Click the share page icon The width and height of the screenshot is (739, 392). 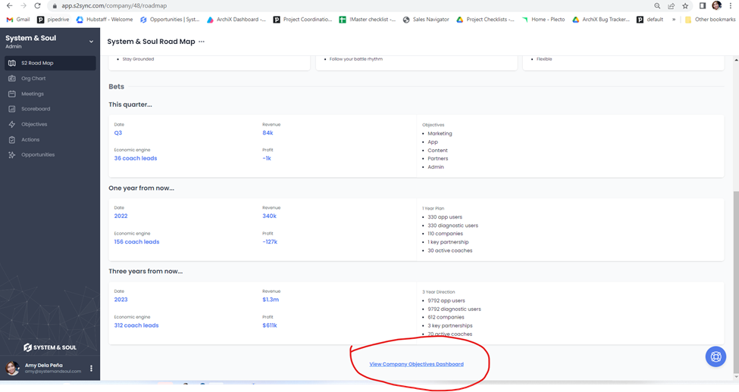click(x=671, y=5)
